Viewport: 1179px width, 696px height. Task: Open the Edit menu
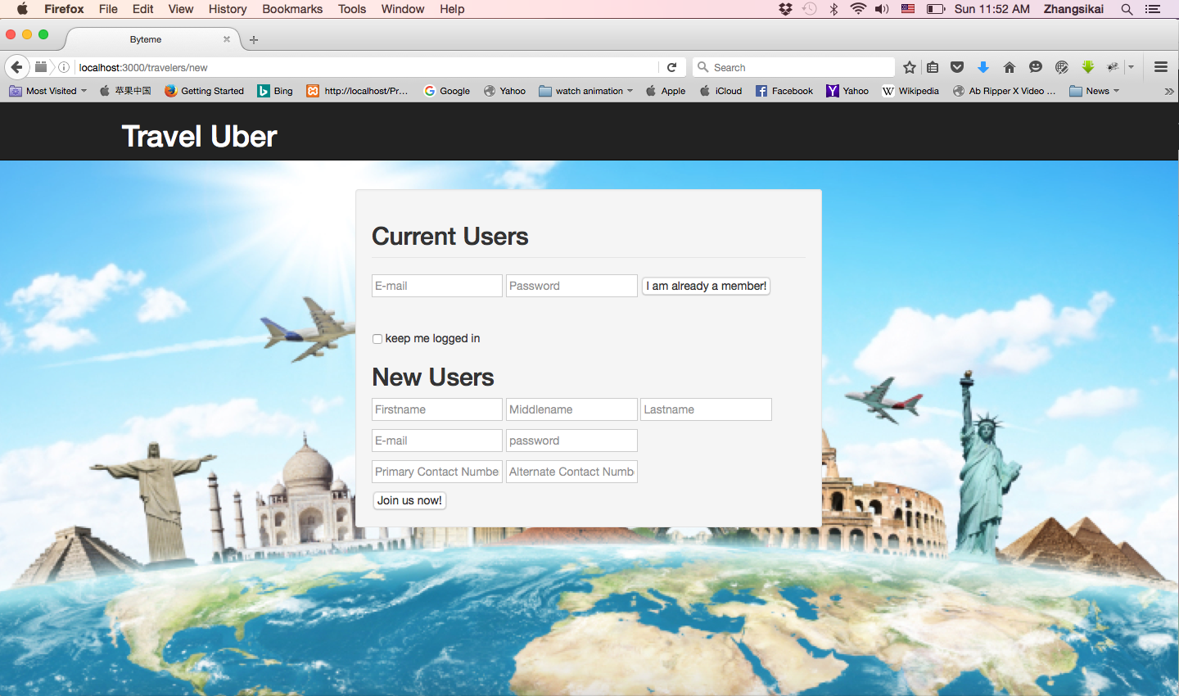[x=143, y=9]
